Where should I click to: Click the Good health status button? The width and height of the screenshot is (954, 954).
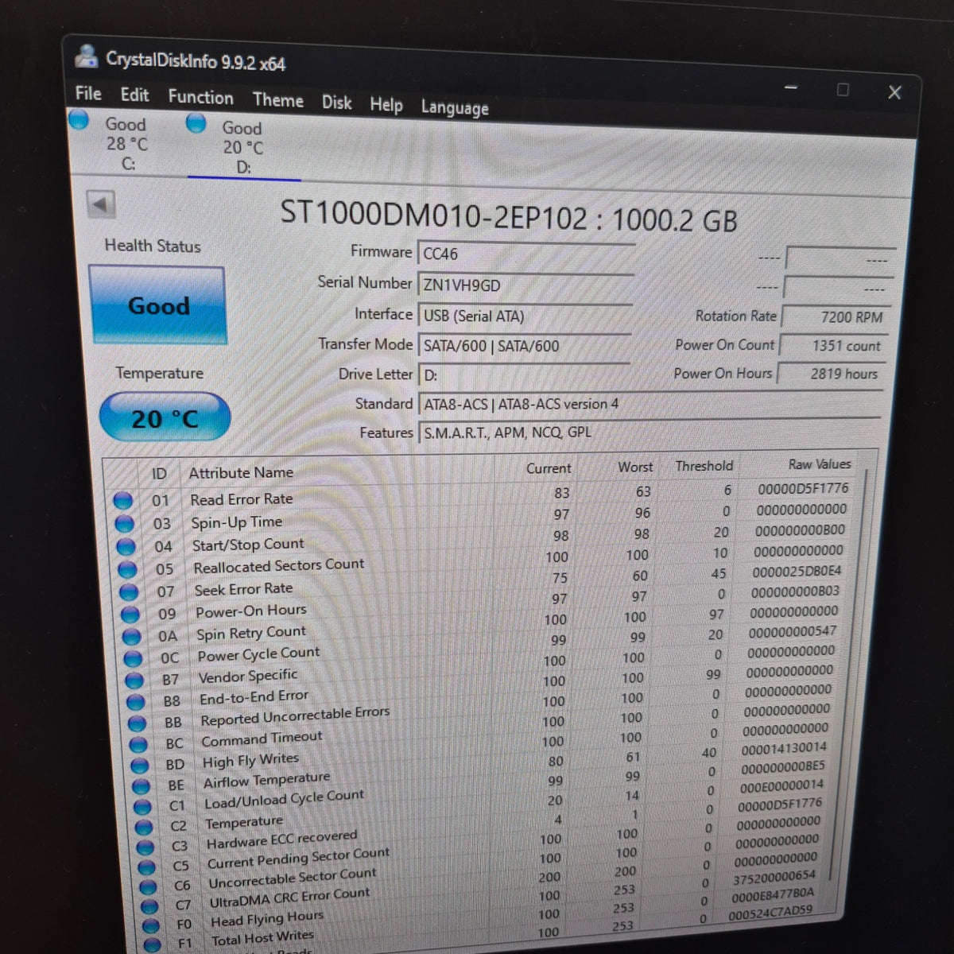(157, 305)
